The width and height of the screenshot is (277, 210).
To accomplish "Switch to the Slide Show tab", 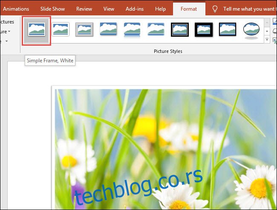I will pos(52,9).
